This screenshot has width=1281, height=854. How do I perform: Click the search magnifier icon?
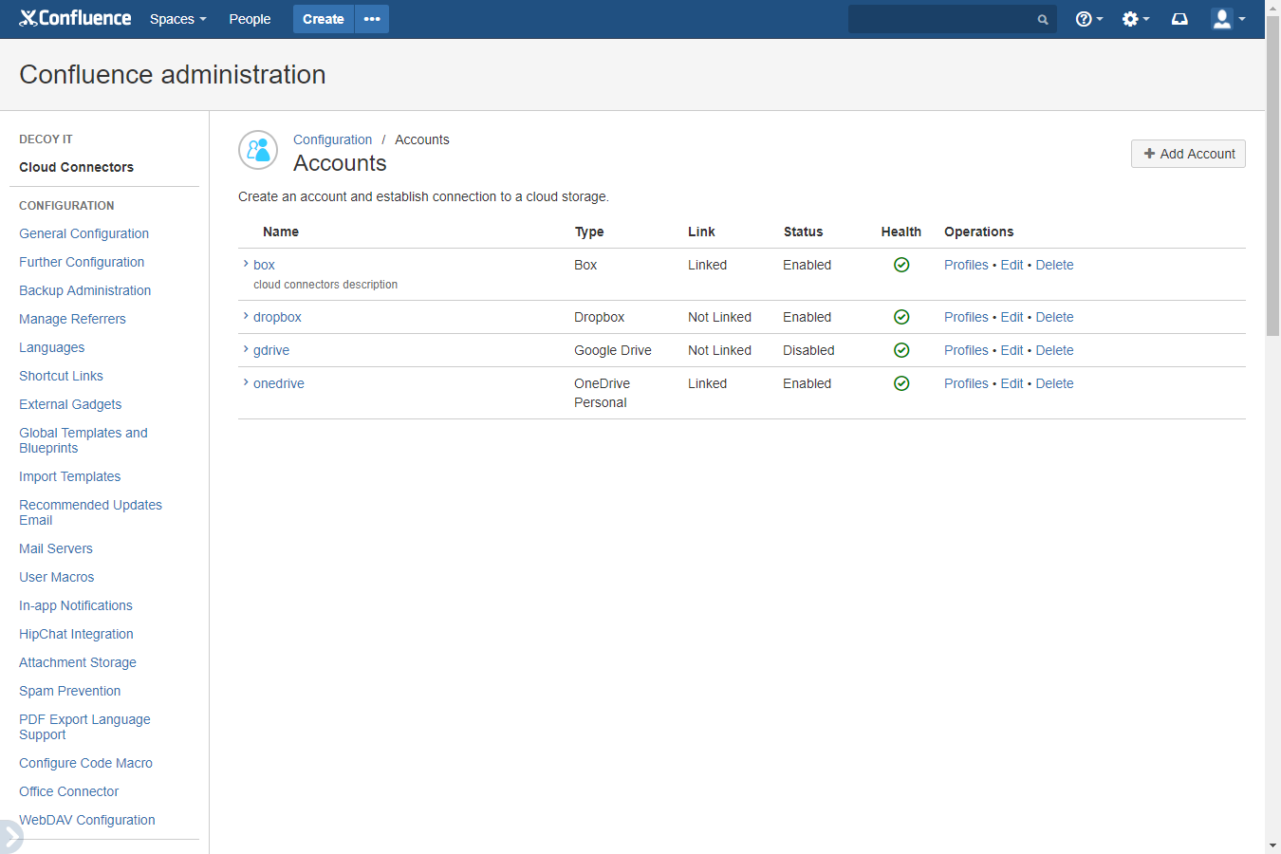[1043, 19]
